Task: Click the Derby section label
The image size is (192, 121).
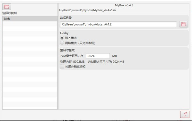Action: click(64, 33)
